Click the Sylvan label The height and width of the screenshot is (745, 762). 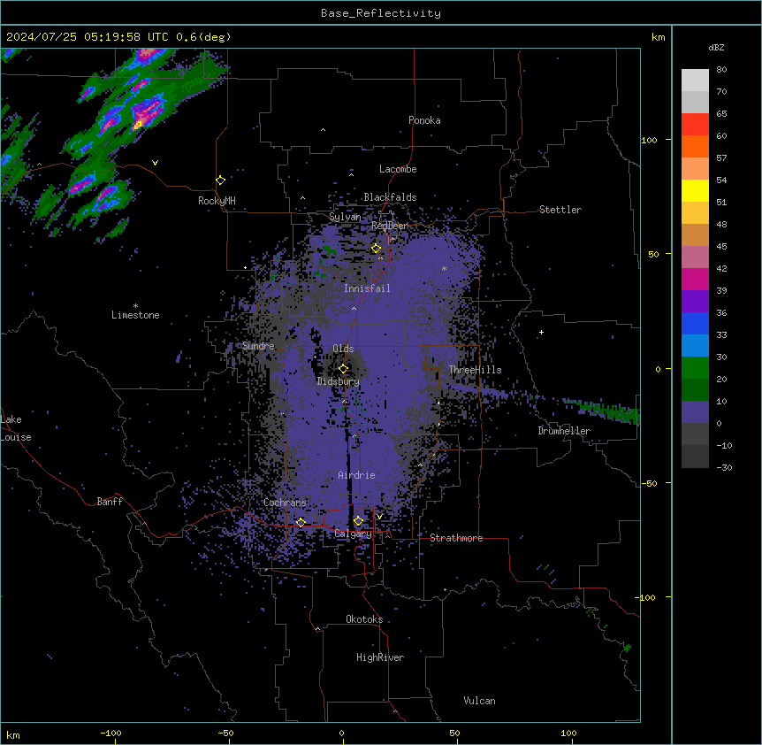point(345,217)
